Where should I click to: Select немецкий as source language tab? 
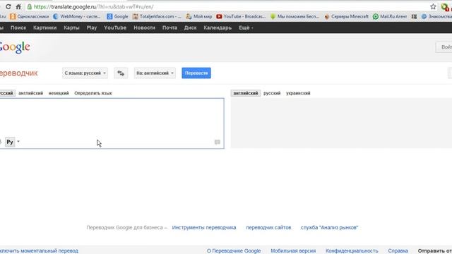coord(59,93)
